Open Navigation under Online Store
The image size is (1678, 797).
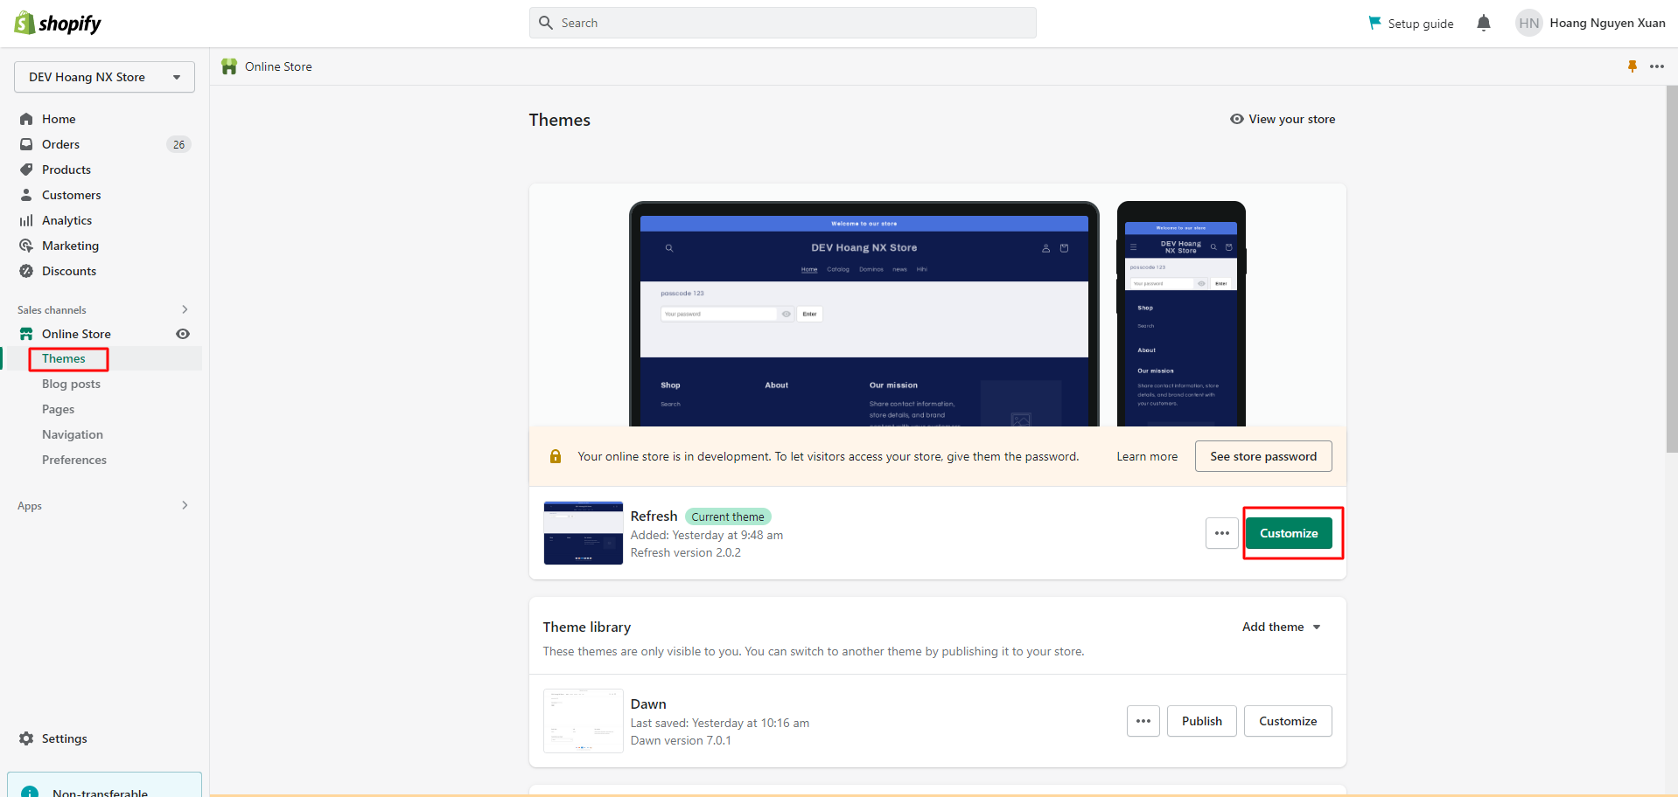(73, 434)
